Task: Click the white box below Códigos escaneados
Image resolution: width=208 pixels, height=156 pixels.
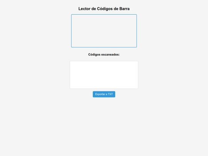Action: point(104,75)
